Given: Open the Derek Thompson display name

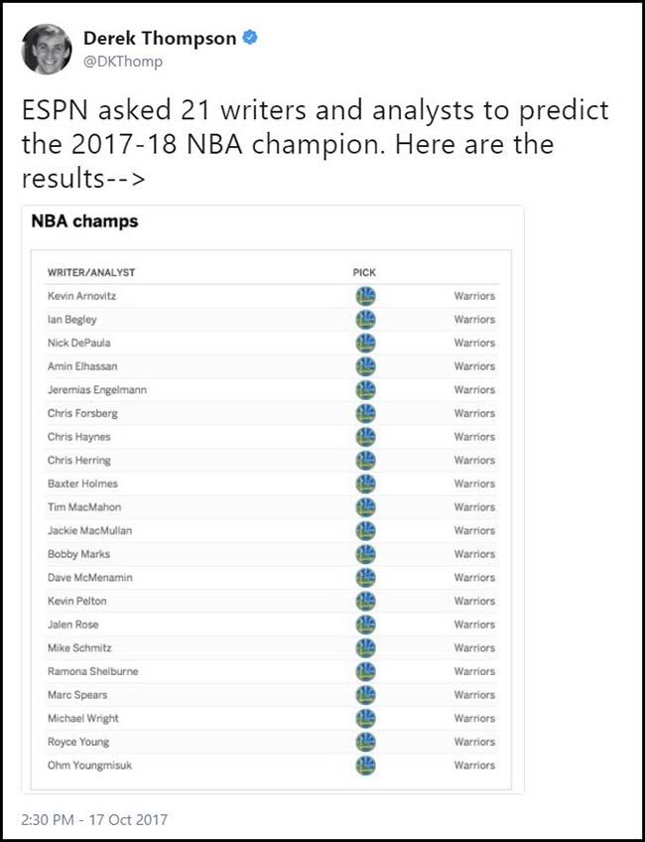Looking at the screenshot, I should coord(160,39).
